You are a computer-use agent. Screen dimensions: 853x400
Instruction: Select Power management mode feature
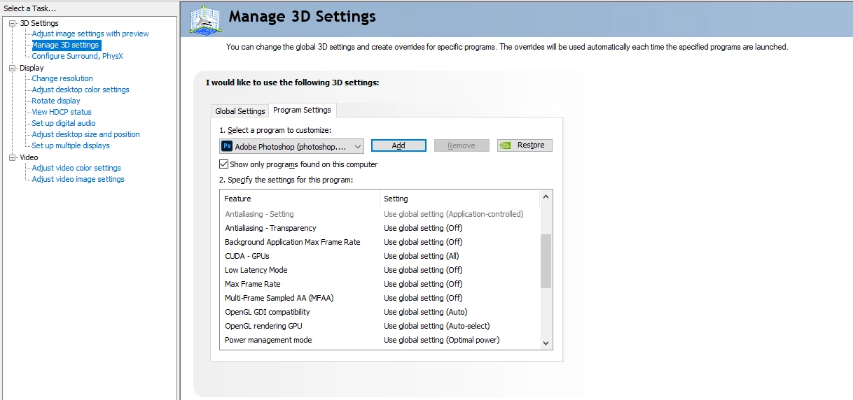[x=268, y=340]
